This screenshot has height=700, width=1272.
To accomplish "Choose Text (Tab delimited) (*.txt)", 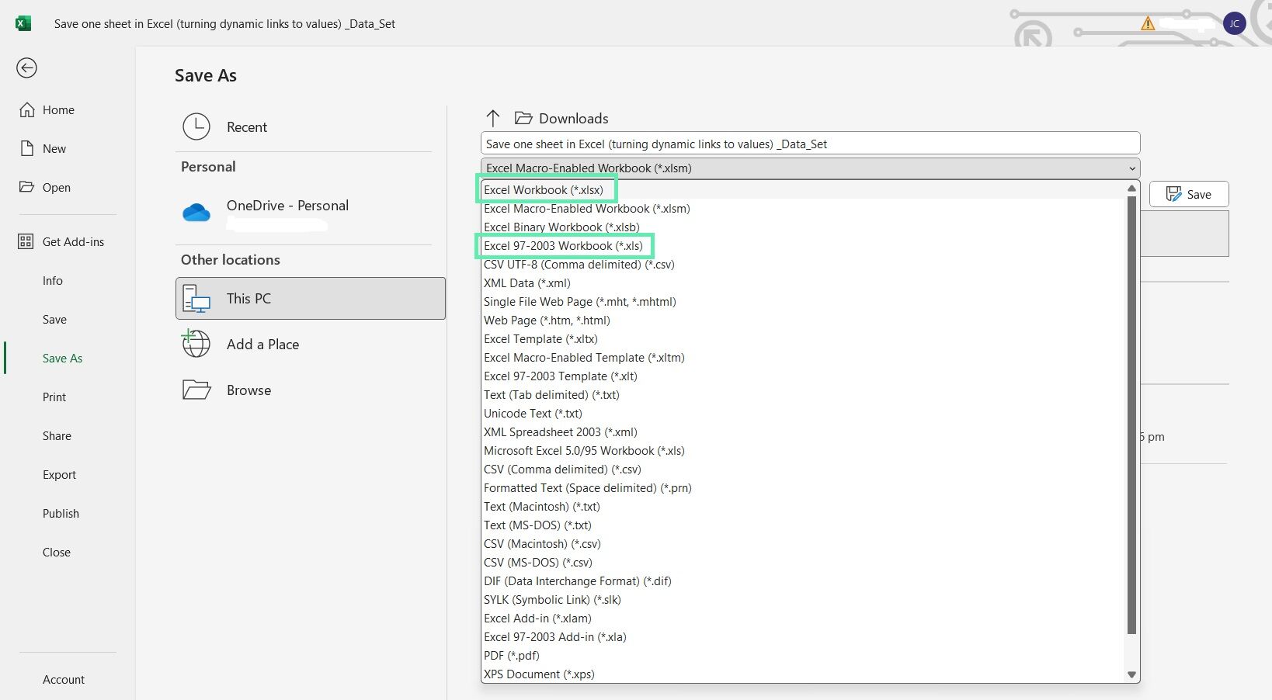I will [803, 394].
